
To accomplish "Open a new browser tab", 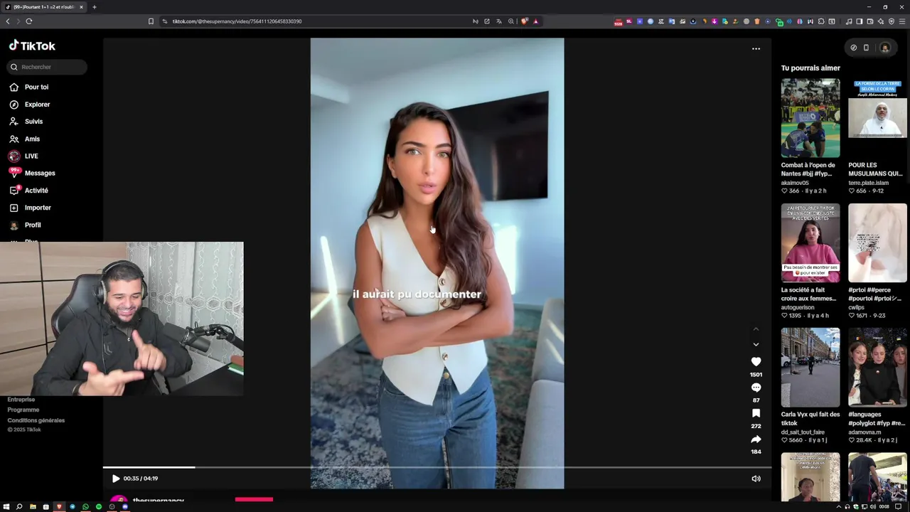I will point(95,7).
